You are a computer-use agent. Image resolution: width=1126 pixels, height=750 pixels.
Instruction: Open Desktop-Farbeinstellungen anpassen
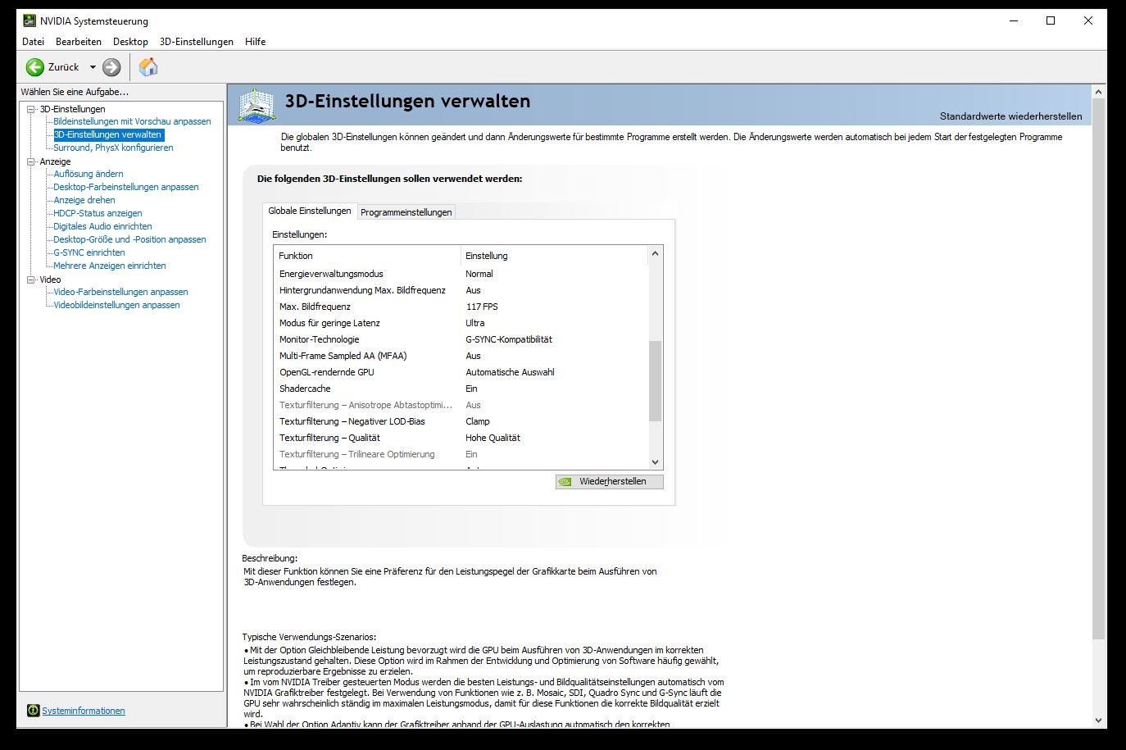(126, 187)
